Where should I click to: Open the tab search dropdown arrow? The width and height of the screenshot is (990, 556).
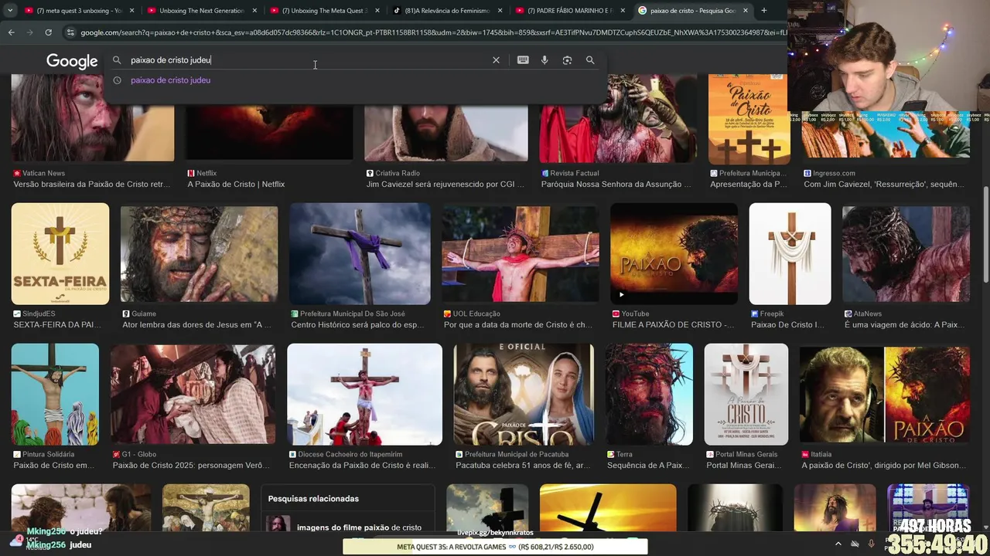pos(10,11)
